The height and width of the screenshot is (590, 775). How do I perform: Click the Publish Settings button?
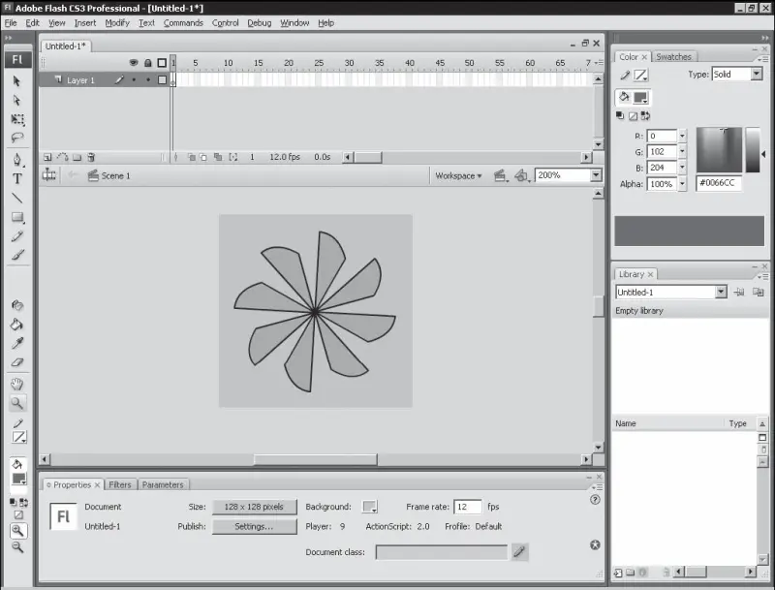[x=254, y=526]
